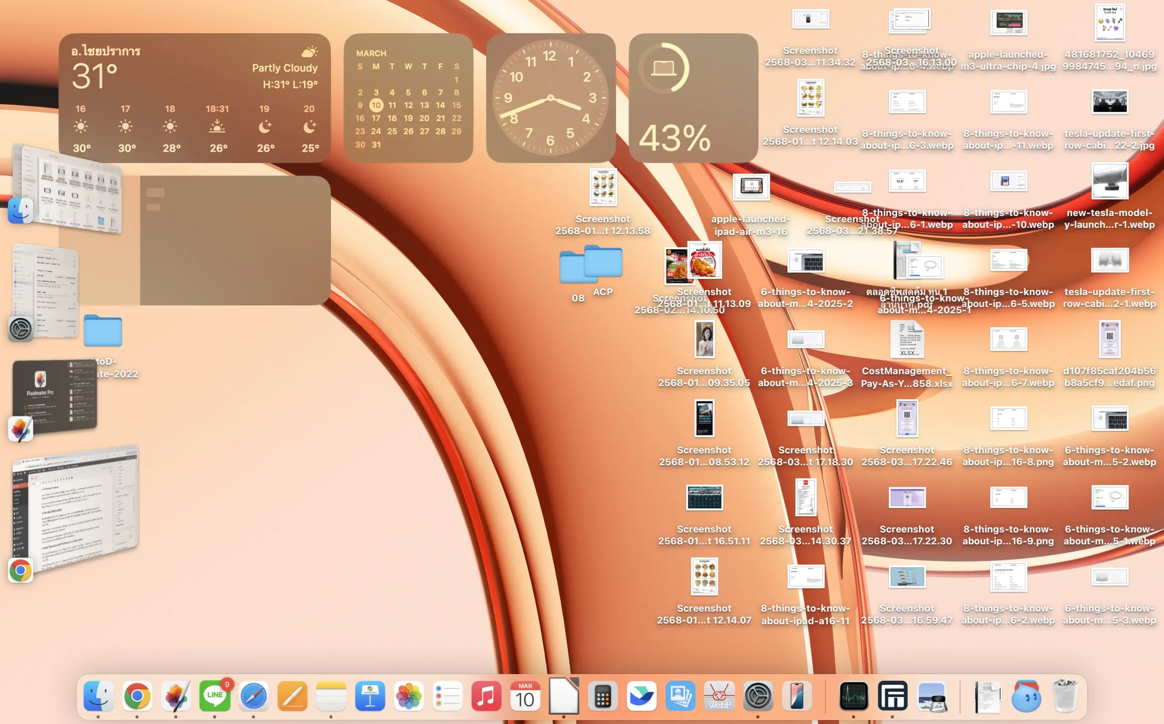Open the Photos app in Dock
Screen dimensions: 1164x724
(x=409, y=696)
